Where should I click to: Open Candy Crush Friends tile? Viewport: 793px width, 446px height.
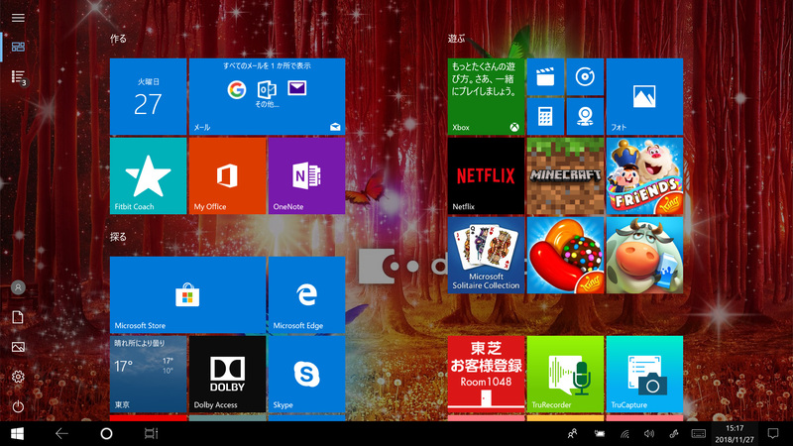pos(645,176)
